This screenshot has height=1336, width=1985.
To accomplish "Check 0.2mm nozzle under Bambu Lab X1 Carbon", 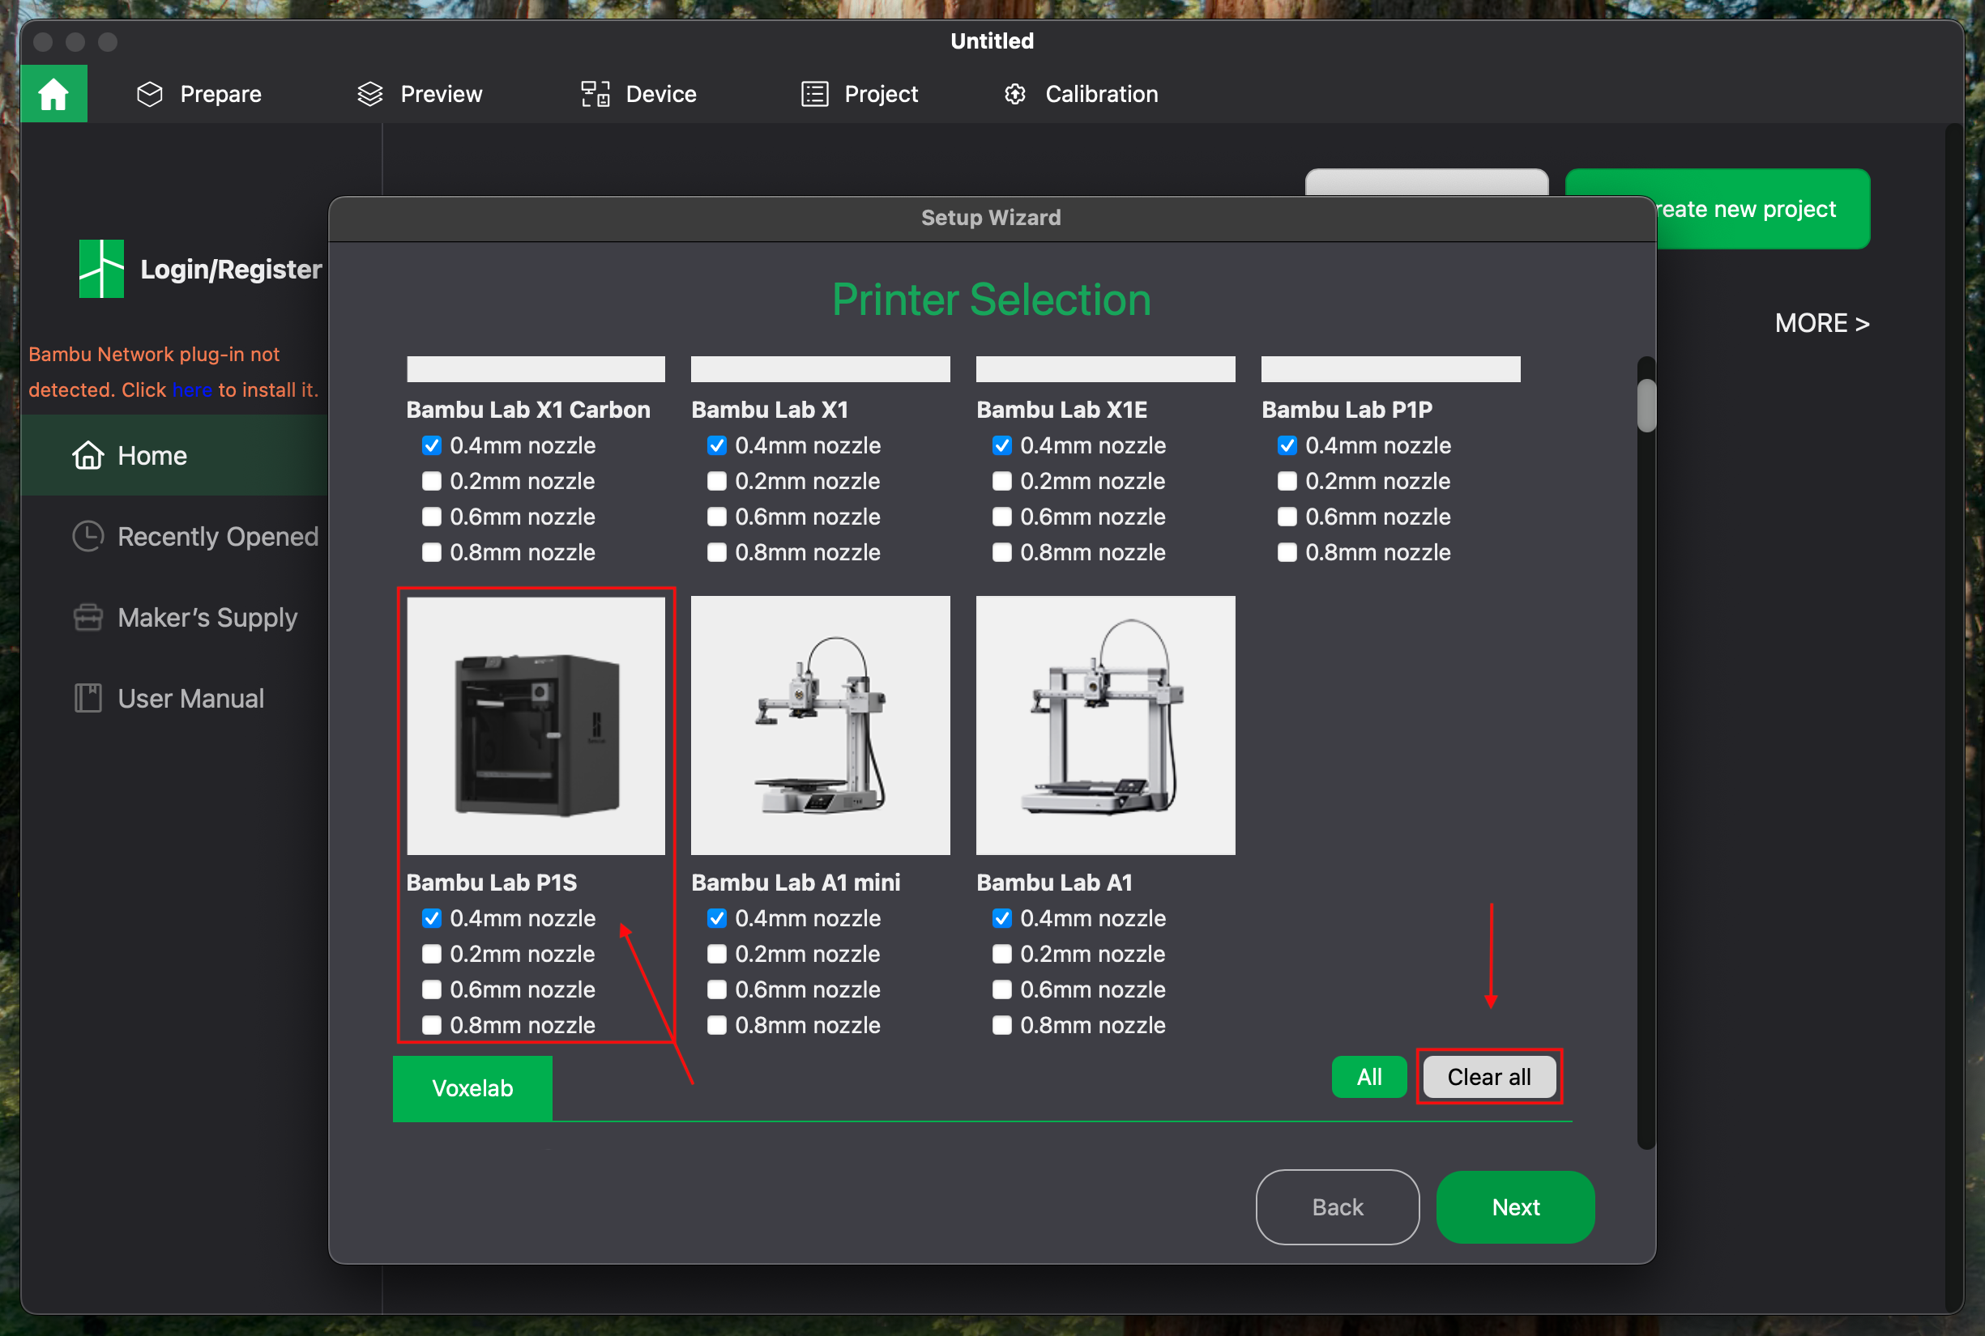I will (x=433, y=482).
